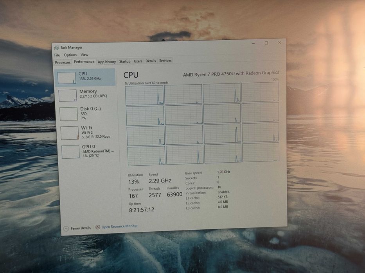Click the 8.0 MB L3 cache value
This screenshot has height=273, width=365.
tap(223, 207)
